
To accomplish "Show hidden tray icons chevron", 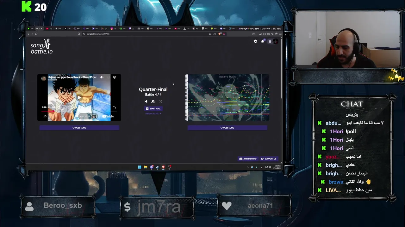I will click(x=248, y=167).
